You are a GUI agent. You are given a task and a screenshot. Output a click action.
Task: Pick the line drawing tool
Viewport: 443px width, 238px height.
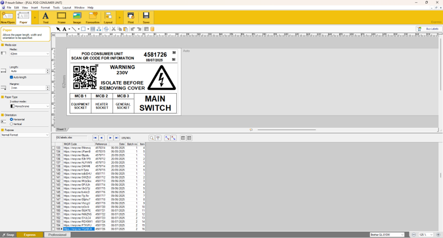coord(74,29)
